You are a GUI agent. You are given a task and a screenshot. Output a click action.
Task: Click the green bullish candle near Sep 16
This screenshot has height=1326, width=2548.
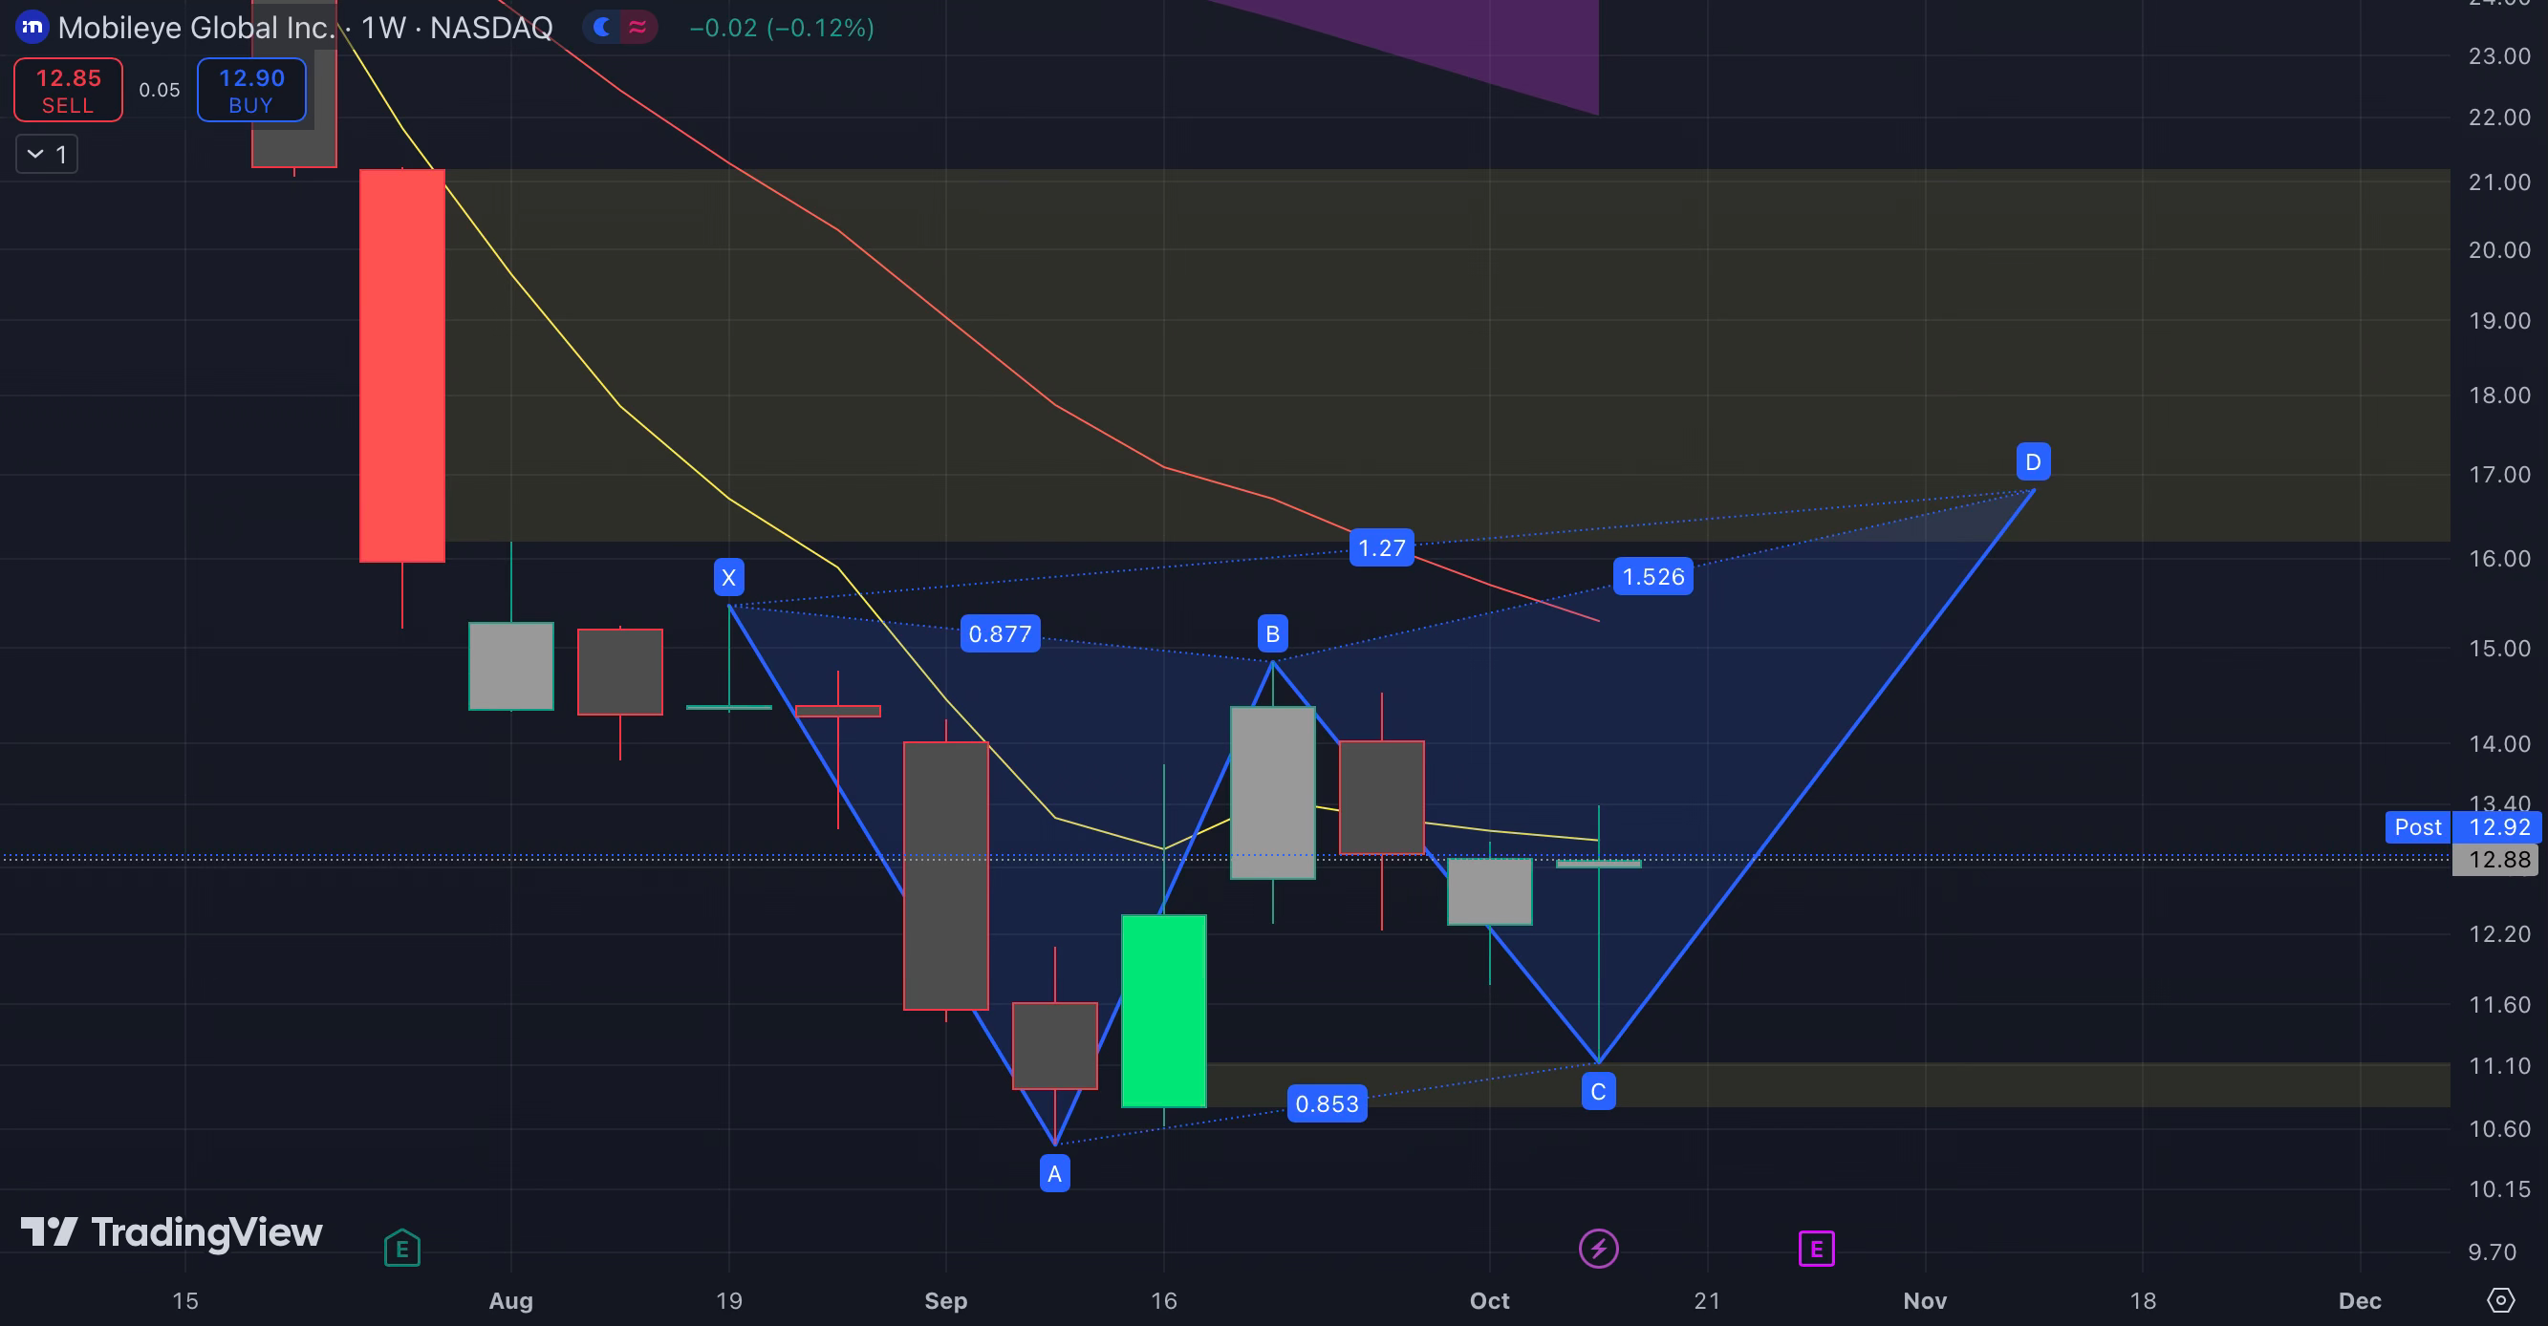[1163, 1011]
